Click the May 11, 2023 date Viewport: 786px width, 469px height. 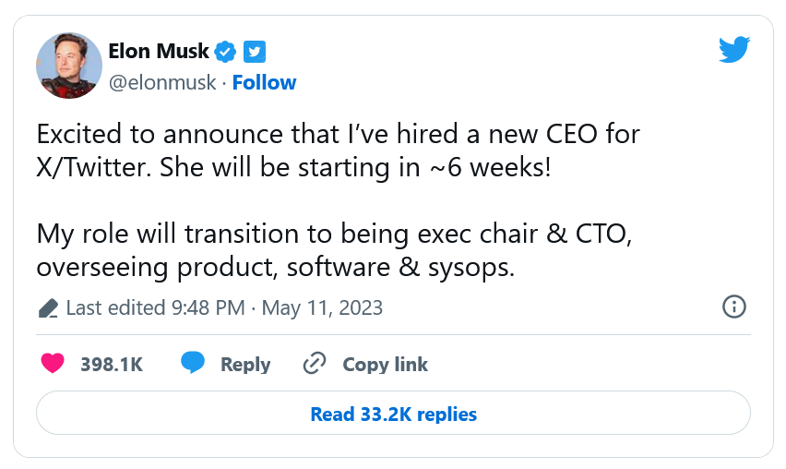pos(322,307)
